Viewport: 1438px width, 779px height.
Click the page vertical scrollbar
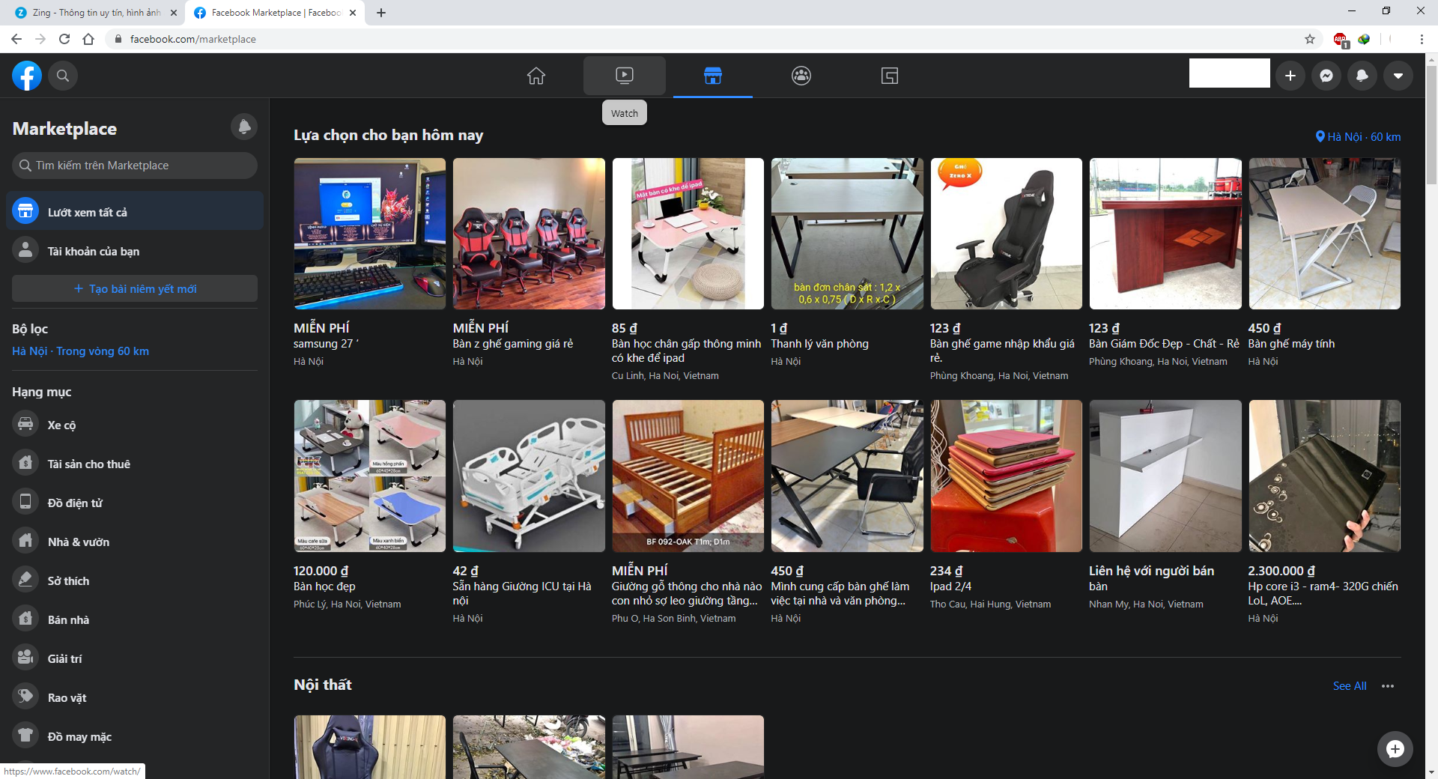click(1431, 124)
